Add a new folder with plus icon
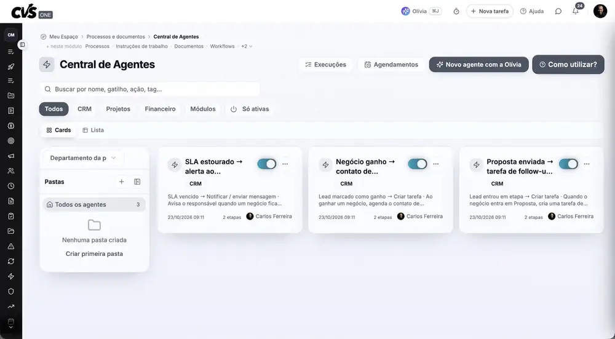Viewport: 615px width, 339px height. [122, 181]
